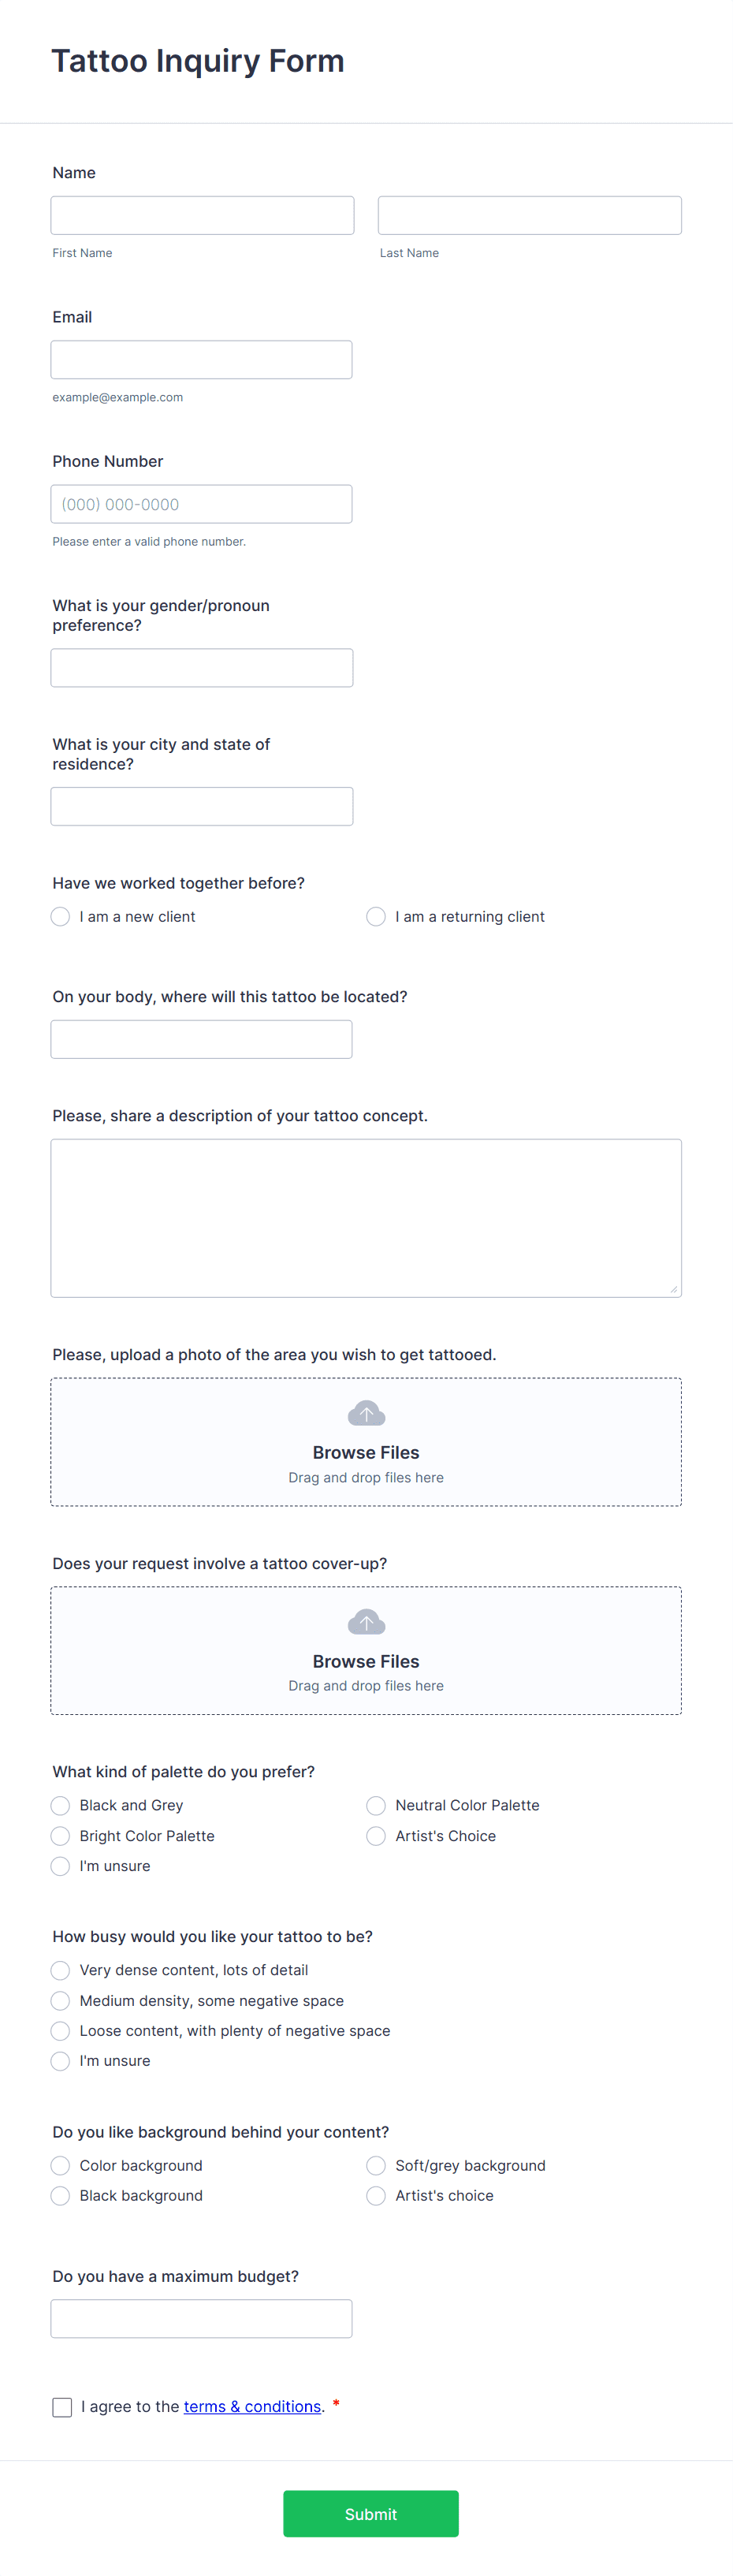
Task: Select Bright Color Palette radio button
Action: (61, 1836)
